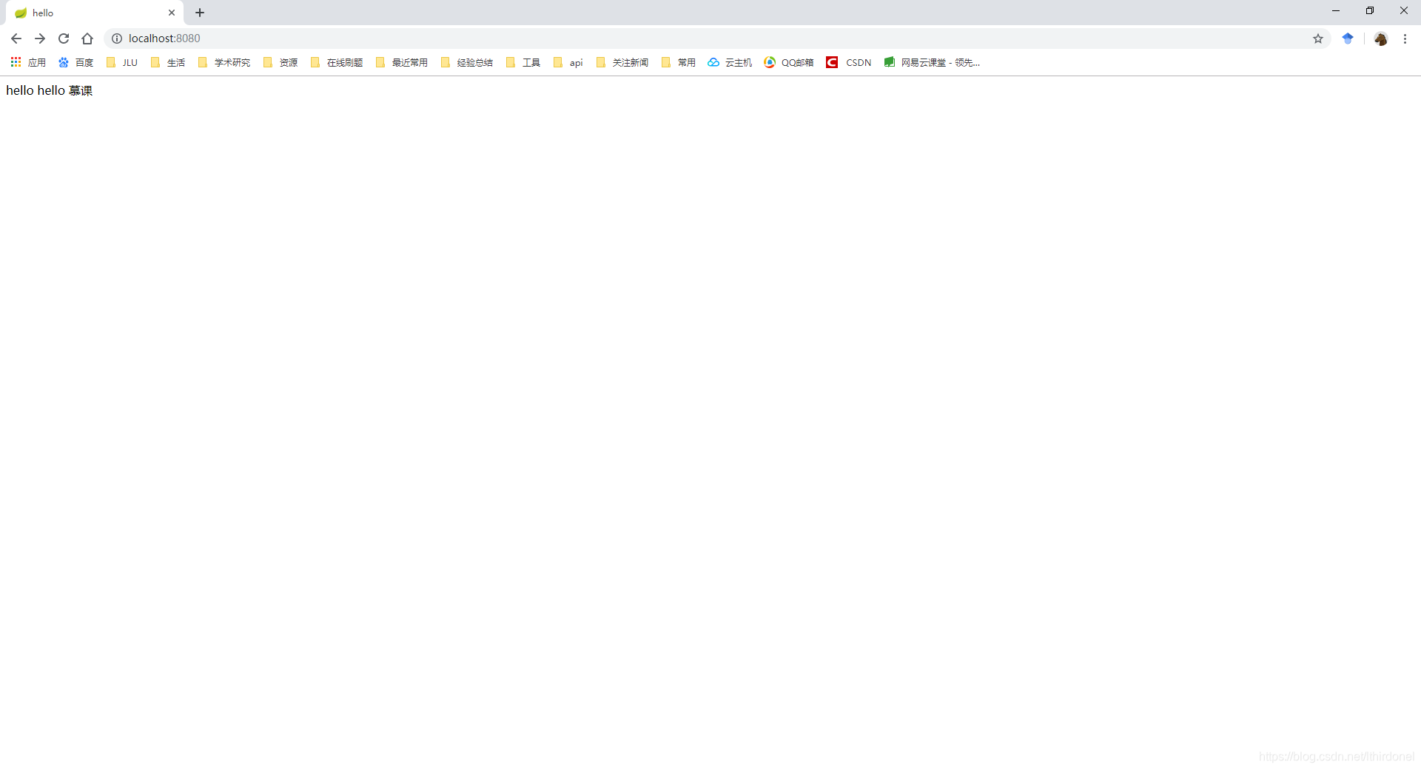The height and width of the screenshot is (770, 1421).
Task: Open the 最近常用 bookmark folder
Action: 402,62
